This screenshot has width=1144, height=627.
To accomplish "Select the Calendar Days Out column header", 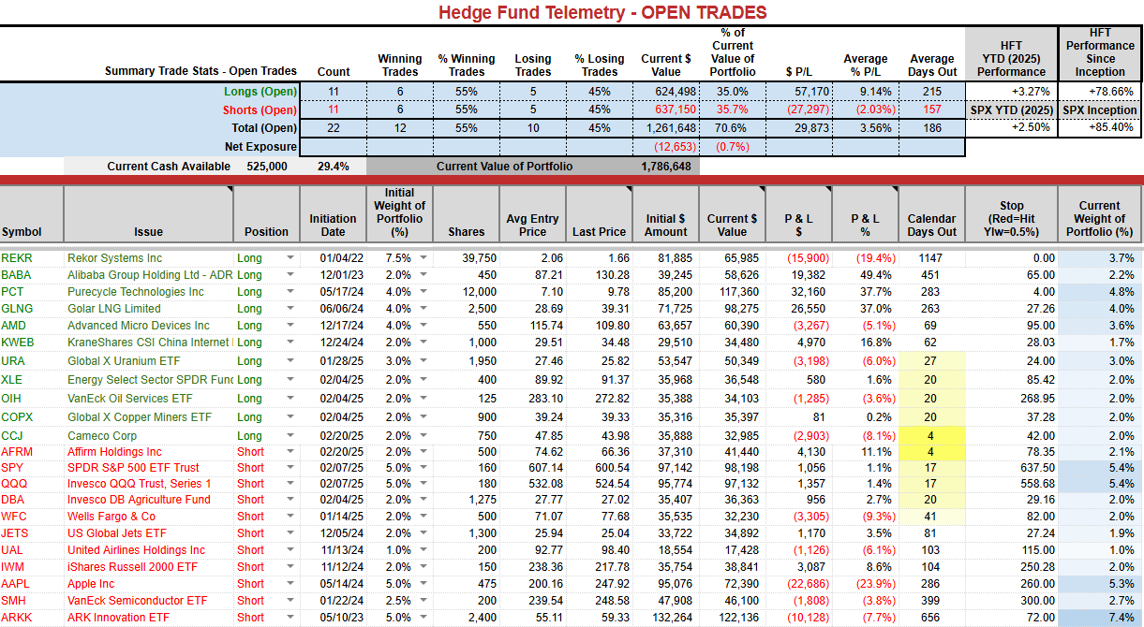I will 931,213.
